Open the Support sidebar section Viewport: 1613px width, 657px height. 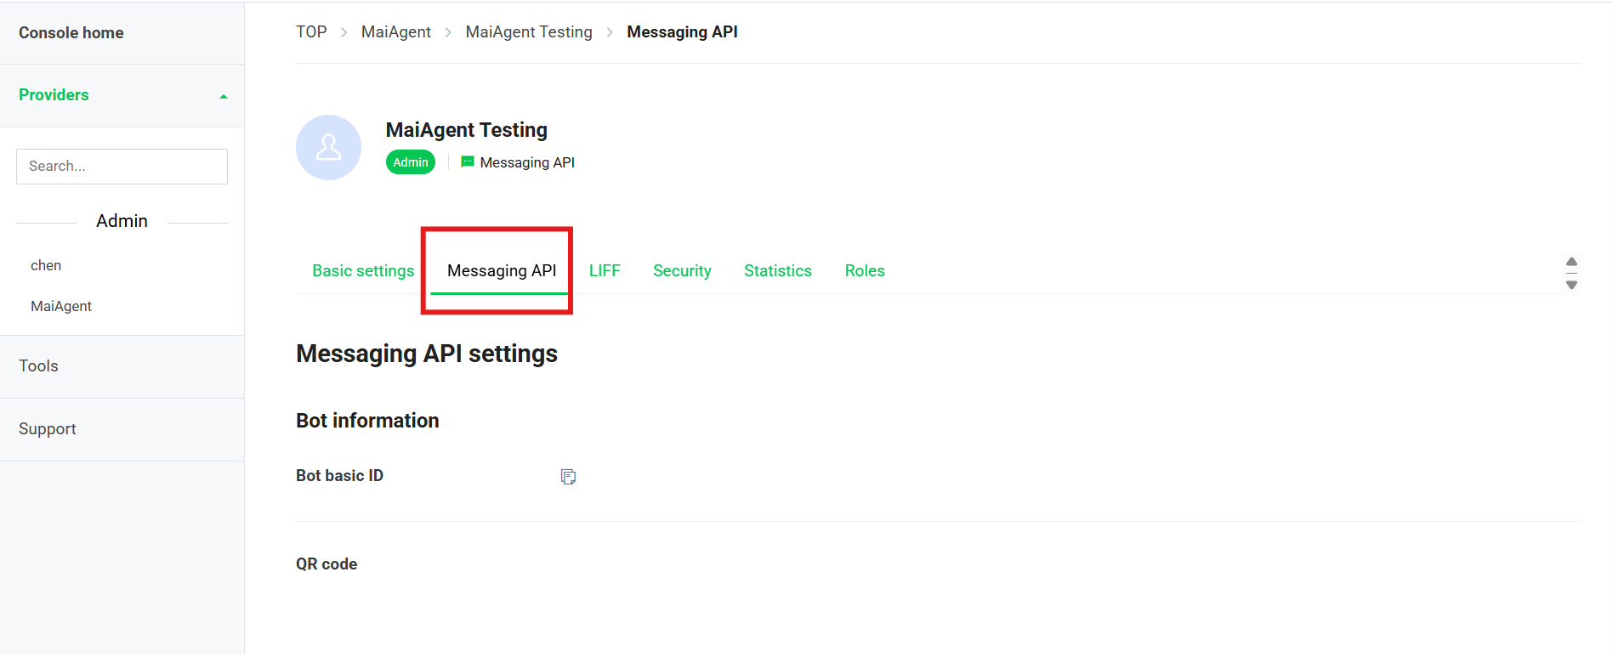click(x=48, y=428)
